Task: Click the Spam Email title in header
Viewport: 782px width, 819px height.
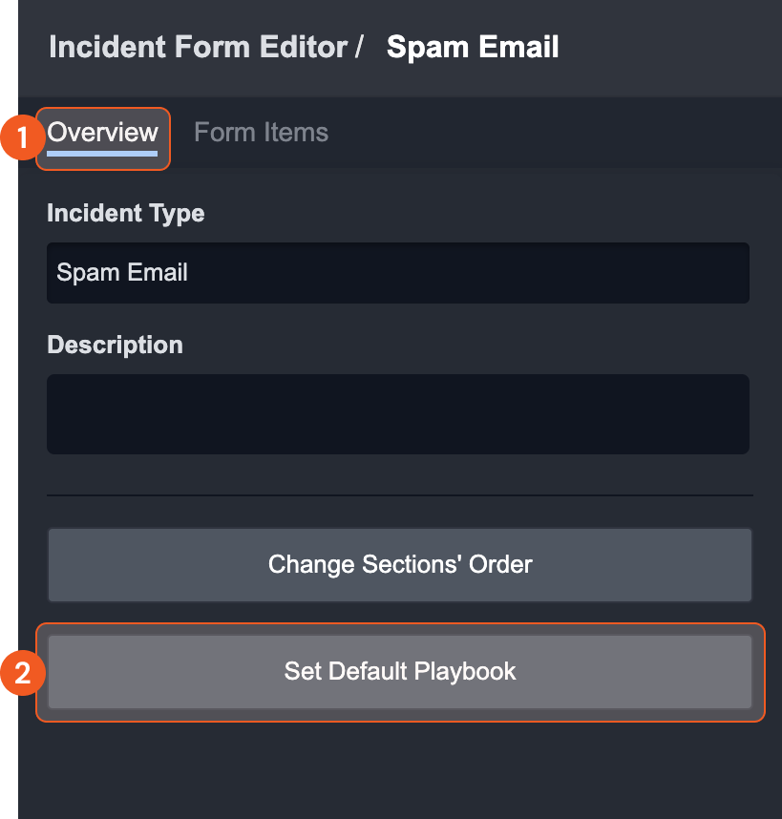Action: [x=473, y=47]
